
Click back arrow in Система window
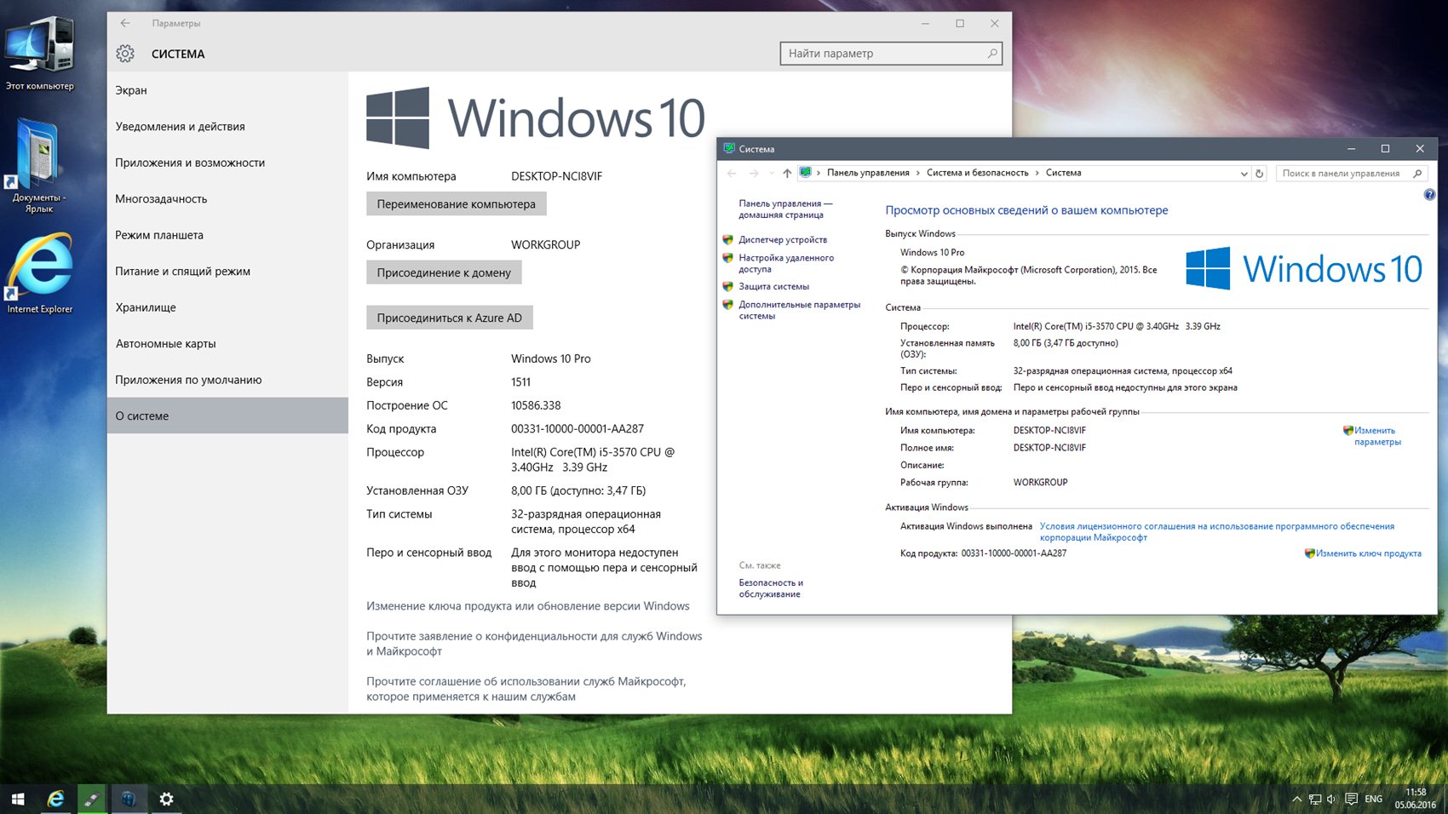tap(731, 173)
